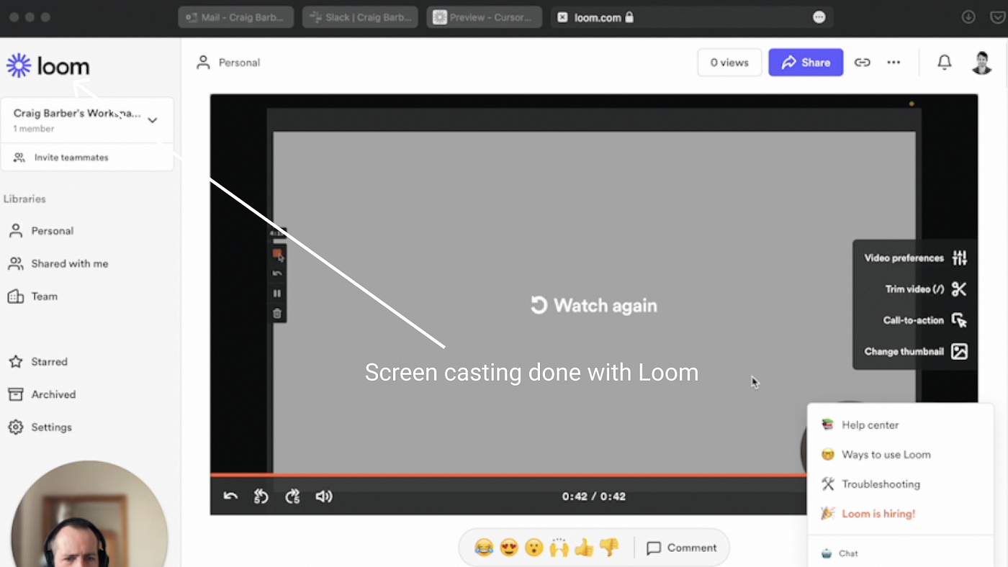Click the loom.com address bar
This screenshot has height=567, width=1008.
(691, 17)
